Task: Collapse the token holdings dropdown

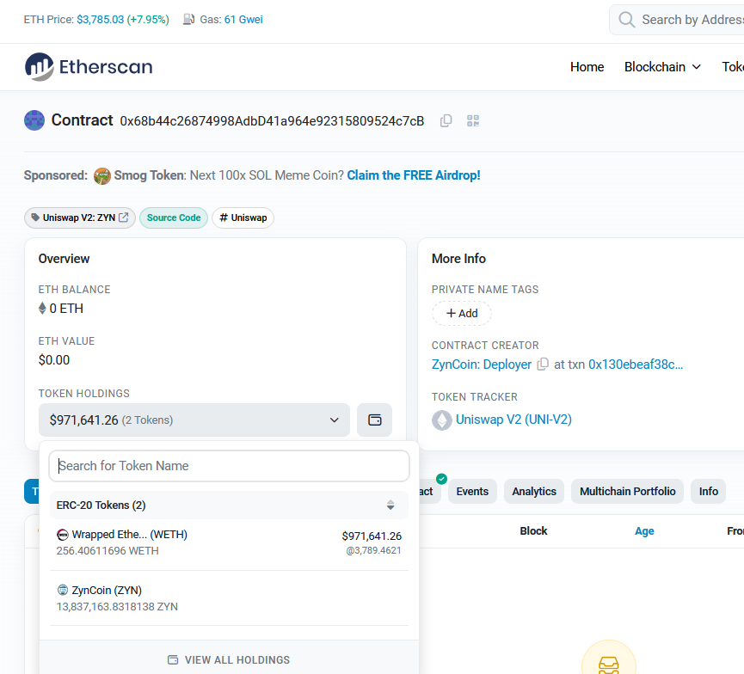Action: tap(194, 420)
